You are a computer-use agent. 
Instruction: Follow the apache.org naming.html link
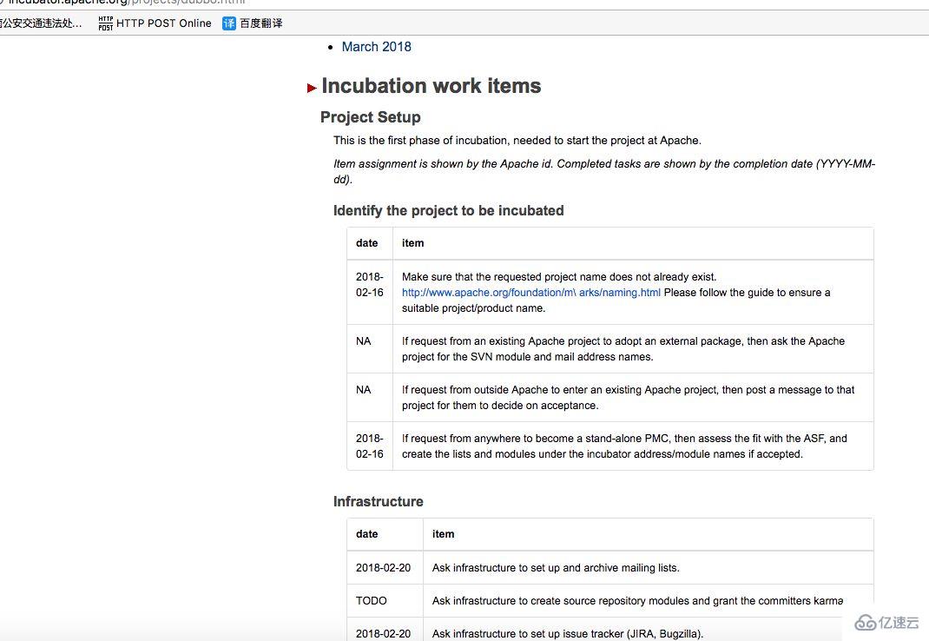pyautogui.click(x=530, y=293)
